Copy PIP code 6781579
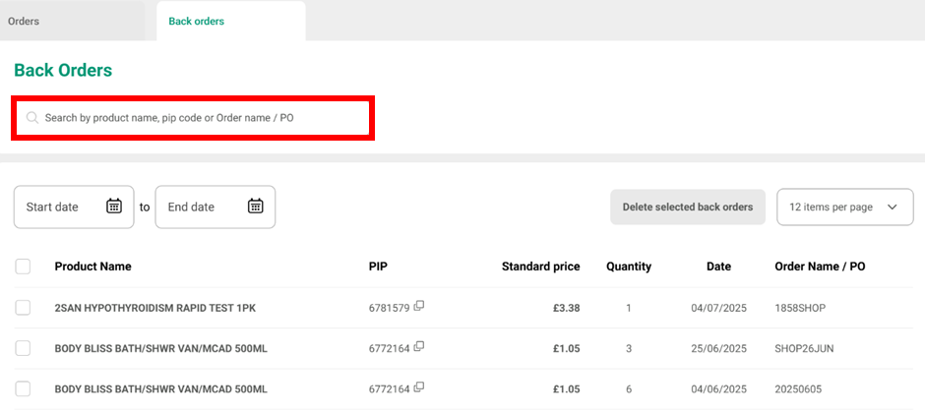This screenshot has height=416, width=925. click(419, 307)
